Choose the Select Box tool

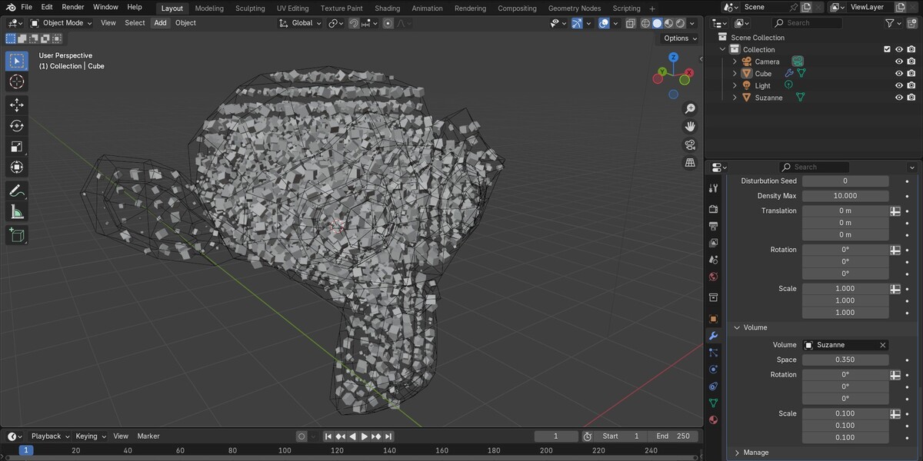[17, 61]
